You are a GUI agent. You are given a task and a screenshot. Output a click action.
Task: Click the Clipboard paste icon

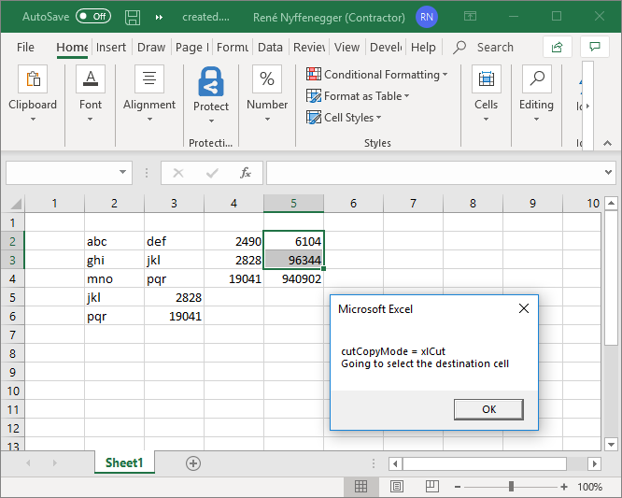33,80
